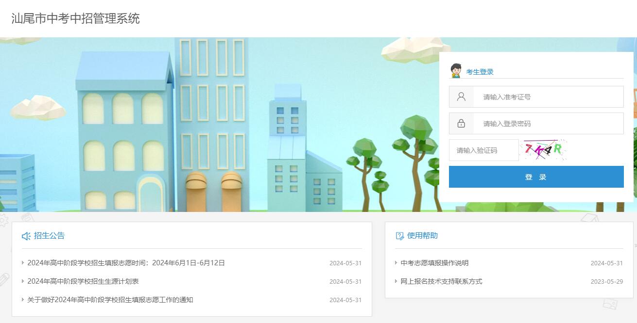Open 关于做好2024年填报志愿工作的通知 link
Screen dimensions: 637x323
pyautogui.click(x=110, y=300)
